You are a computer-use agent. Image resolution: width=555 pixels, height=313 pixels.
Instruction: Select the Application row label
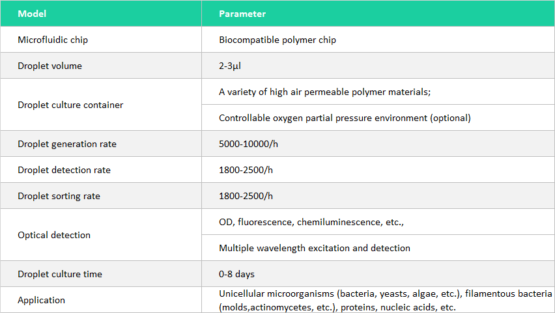[x=42, y=300]
